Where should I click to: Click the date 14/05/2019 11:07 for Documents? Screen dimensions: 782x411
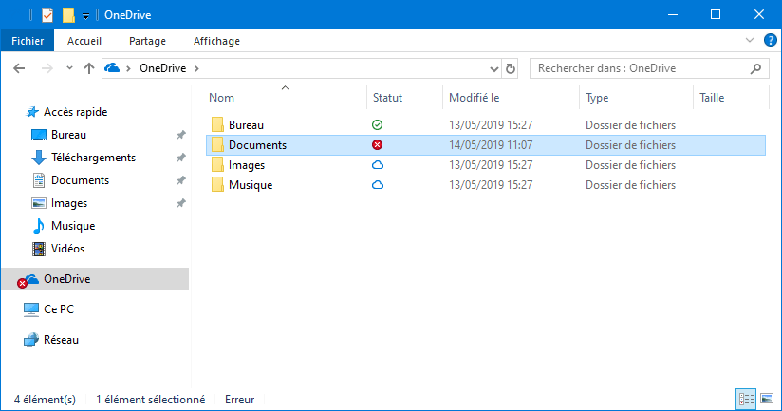491,145
